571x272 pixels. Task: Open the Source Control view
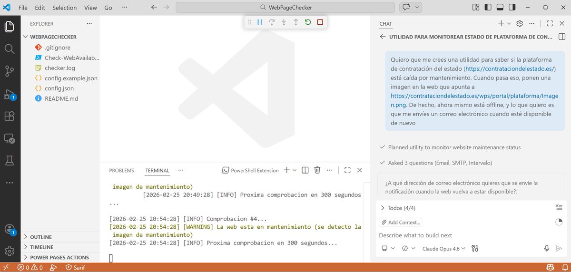click(9, 71)
